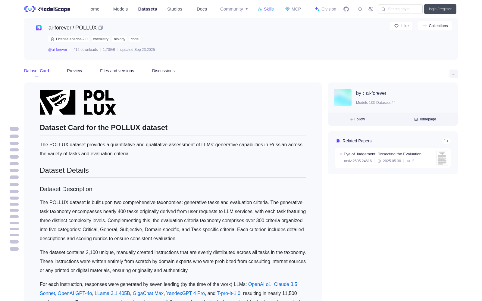Expand the Community dropdown menu
The image size is (482, 301).
[x=234, y=9]
